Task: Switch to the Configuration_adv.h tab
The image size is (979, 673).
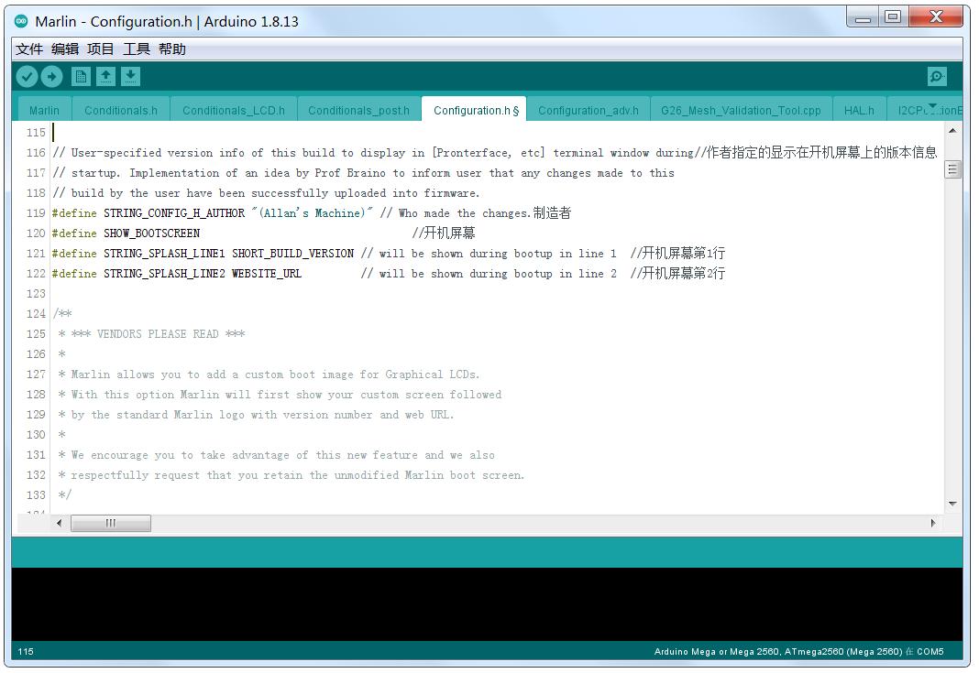Action: click(x=588, y=108)
